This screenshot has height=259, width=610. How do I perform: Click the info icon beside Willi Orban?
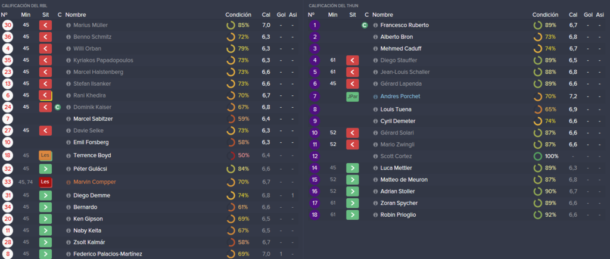click(x=69, y=49)
